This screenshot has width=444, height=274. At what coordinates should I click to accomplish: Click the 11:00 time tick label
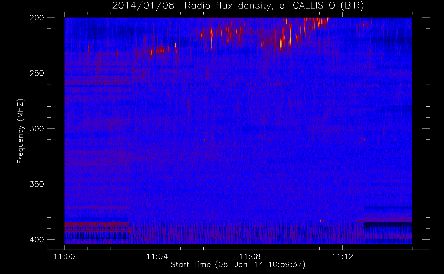(x=64, y=256)
